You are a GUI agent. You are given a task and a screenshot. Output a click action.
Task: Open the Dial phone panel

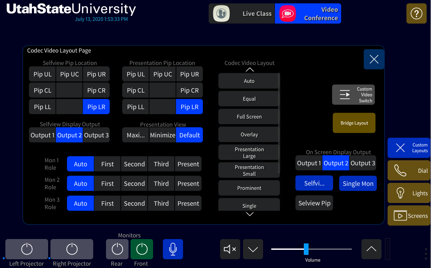(x=409, y=171)
